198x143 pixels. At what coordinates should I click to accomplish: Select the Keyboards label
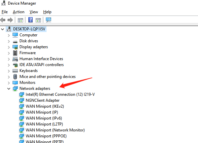[28, 71]
